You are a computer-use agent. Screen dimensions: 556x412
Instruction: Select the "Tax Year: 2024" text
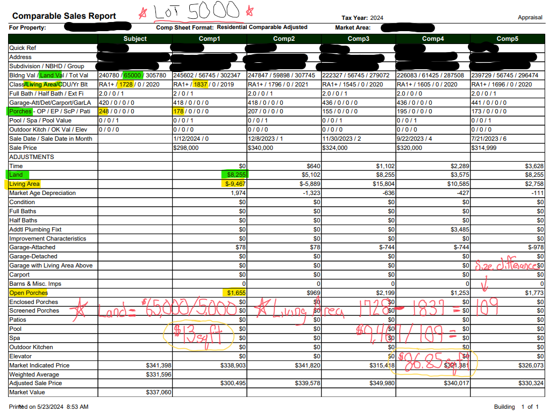click(x=362, y=18)
